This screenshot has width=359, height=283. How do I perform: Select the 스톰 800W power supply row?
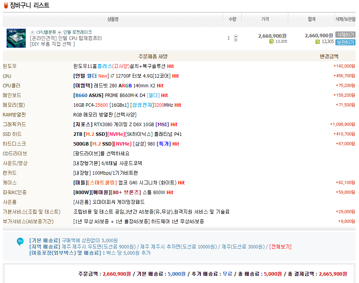pyautogui.click(x=123, y=192)
